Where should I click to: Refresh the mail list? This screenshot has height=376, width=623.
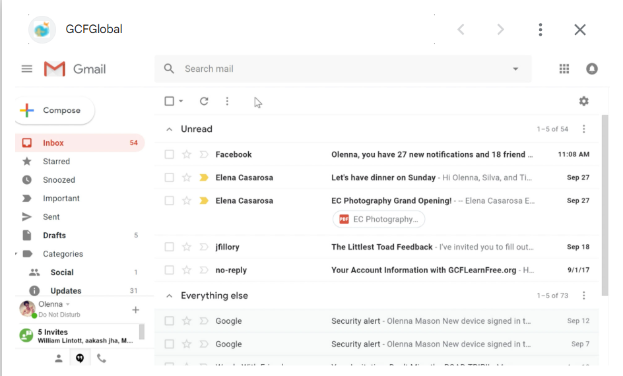pyautogui.click(x=204, y=101)
